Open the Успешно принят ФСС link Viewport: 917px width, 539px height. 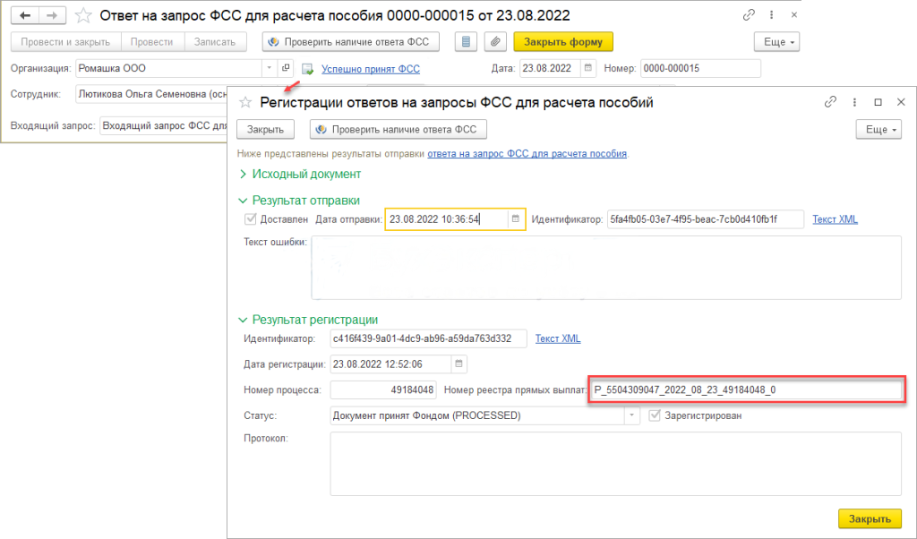[x=370, y=69]
